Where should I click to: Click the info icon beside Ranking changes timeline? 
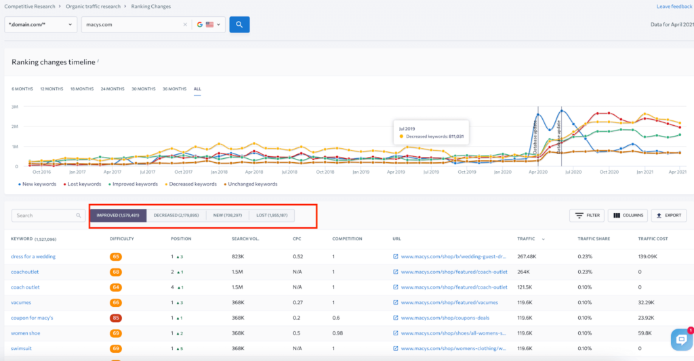(98, 61)
